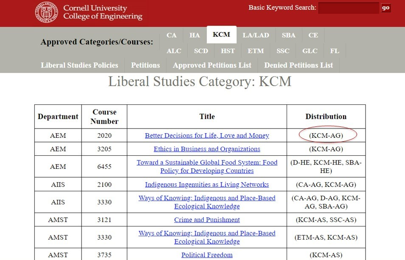View the Approved Petitions List
This screenshot has width=405, height=260.
click(x=212, y=65)
